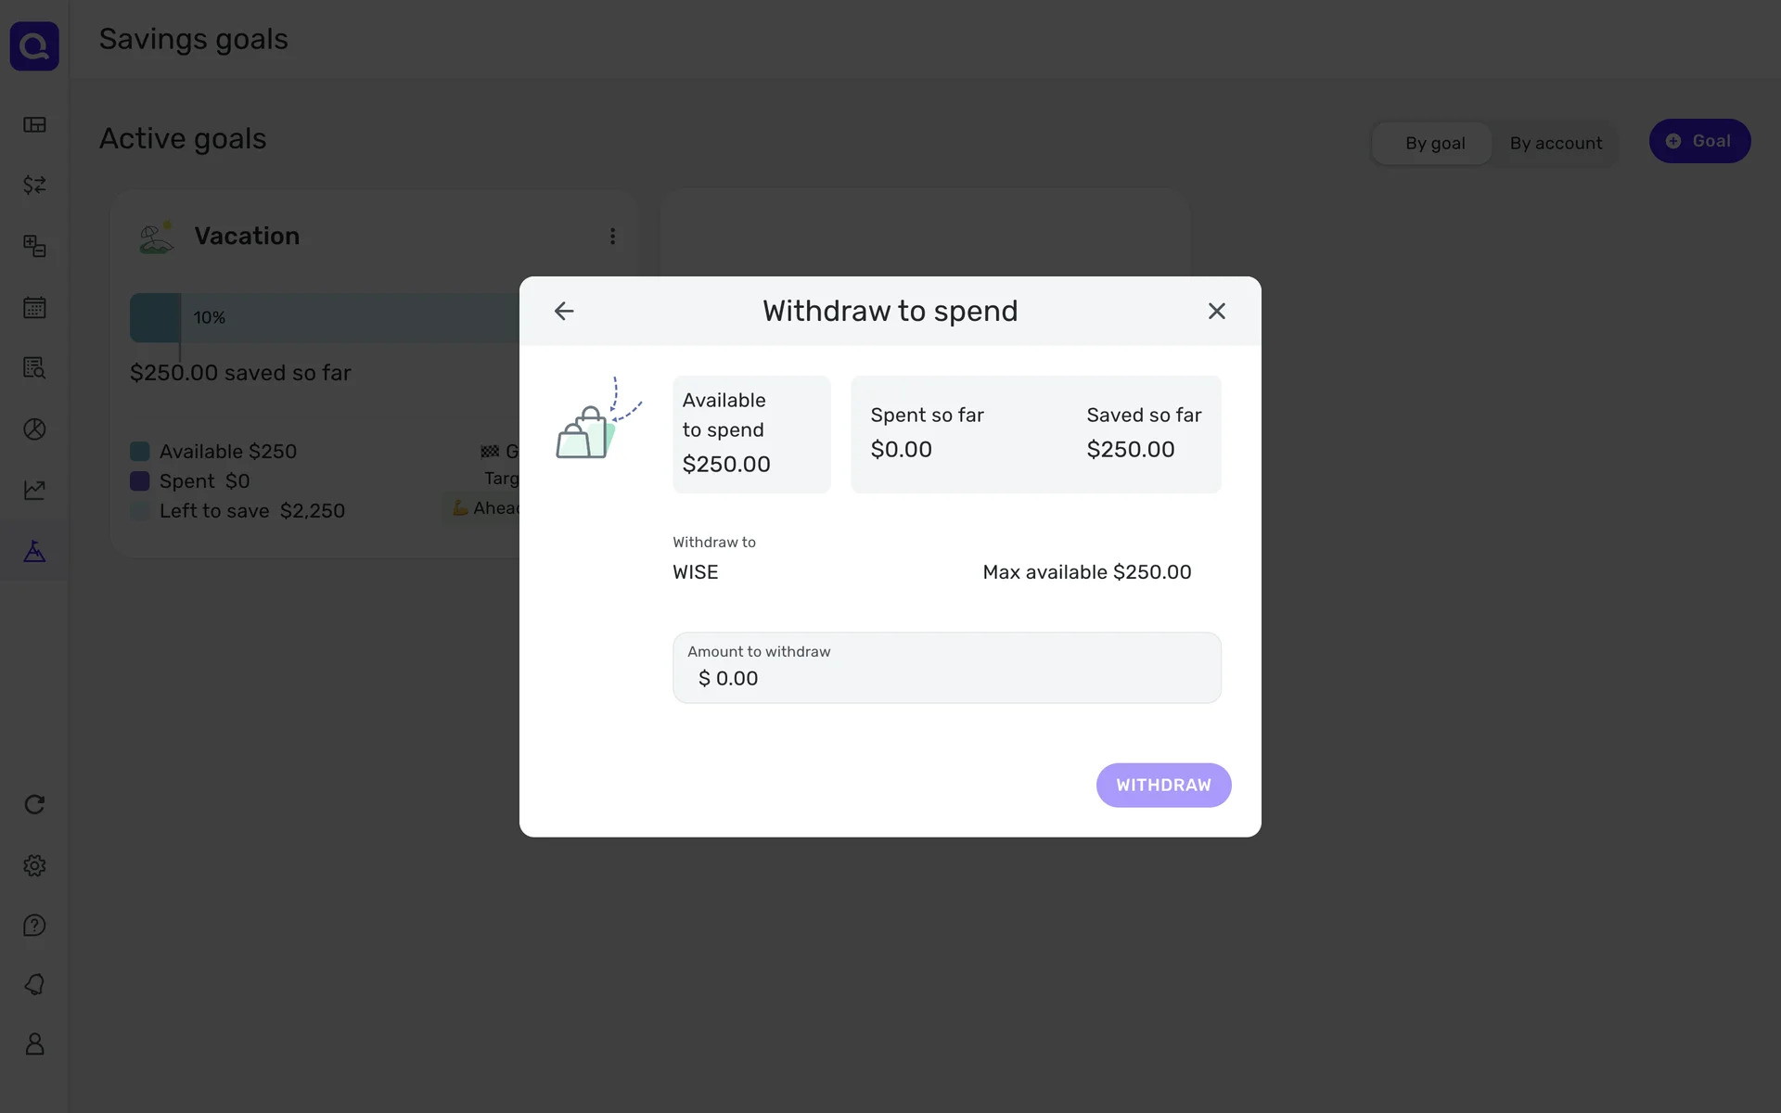The width and height of the screenshot is (1781, 1113).
Task: Click the refresh icon in the sidebar
Action: pos(34,804)
